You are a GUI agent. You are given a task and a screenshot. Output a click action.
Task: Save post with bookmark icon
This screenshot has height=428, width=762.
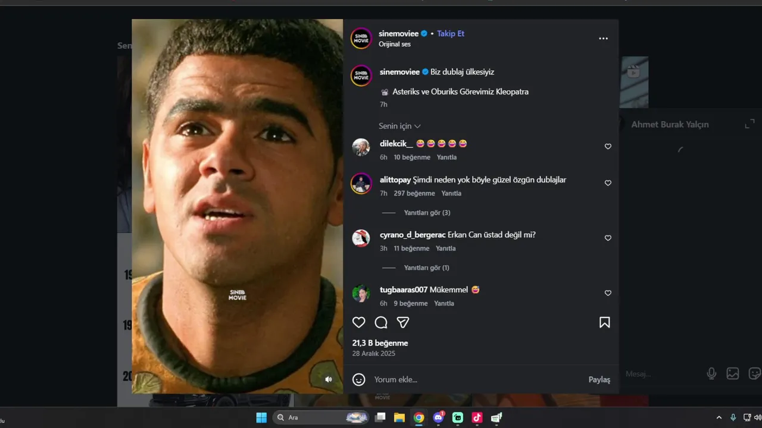[x=604, y=322]
